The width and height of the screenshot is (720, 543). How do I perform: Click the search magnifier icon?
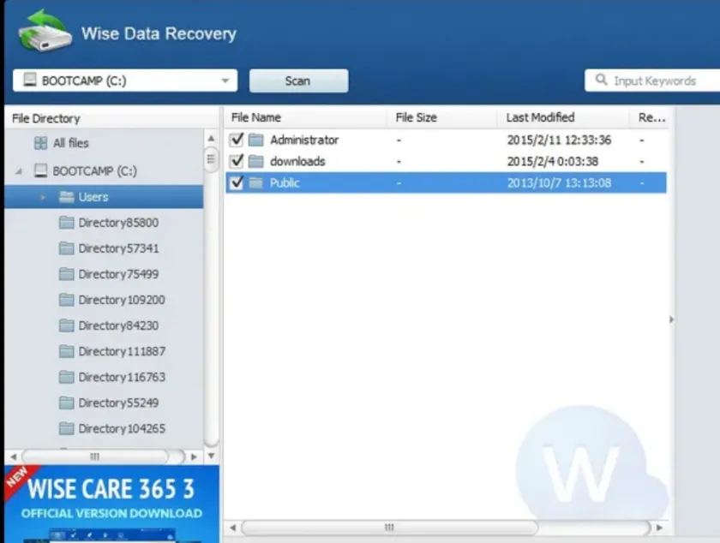pos(601,81)
